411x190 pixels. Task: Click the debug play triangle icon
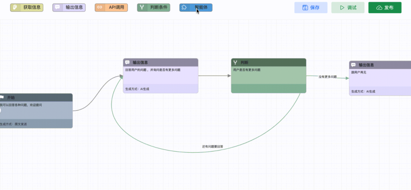click(342, 8)
